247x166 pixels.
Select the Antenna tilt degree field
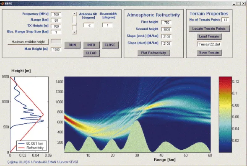(x=88, y=25)
